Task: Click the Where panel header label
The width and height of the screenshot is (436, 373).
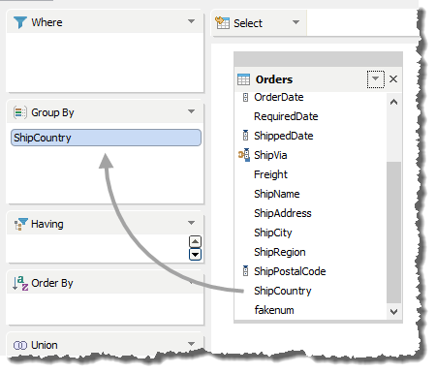Action: [47, 22]
